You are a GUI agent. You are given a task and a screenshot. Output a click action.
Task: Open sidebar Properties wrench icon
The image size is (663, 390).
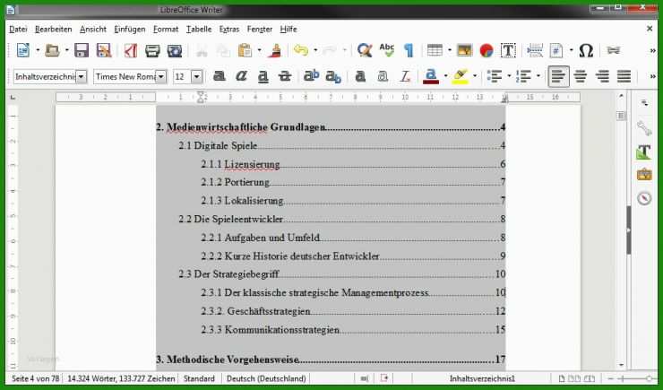coord(644,127)
